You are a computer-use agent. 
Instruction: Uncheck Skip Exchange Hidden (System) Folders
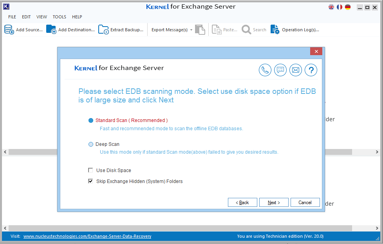(90, 181)
